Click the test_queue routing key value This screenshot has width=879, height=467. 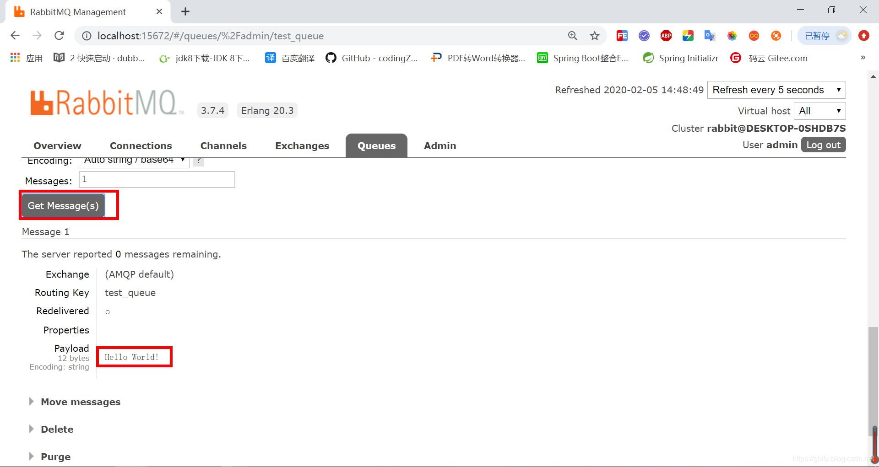130,293
